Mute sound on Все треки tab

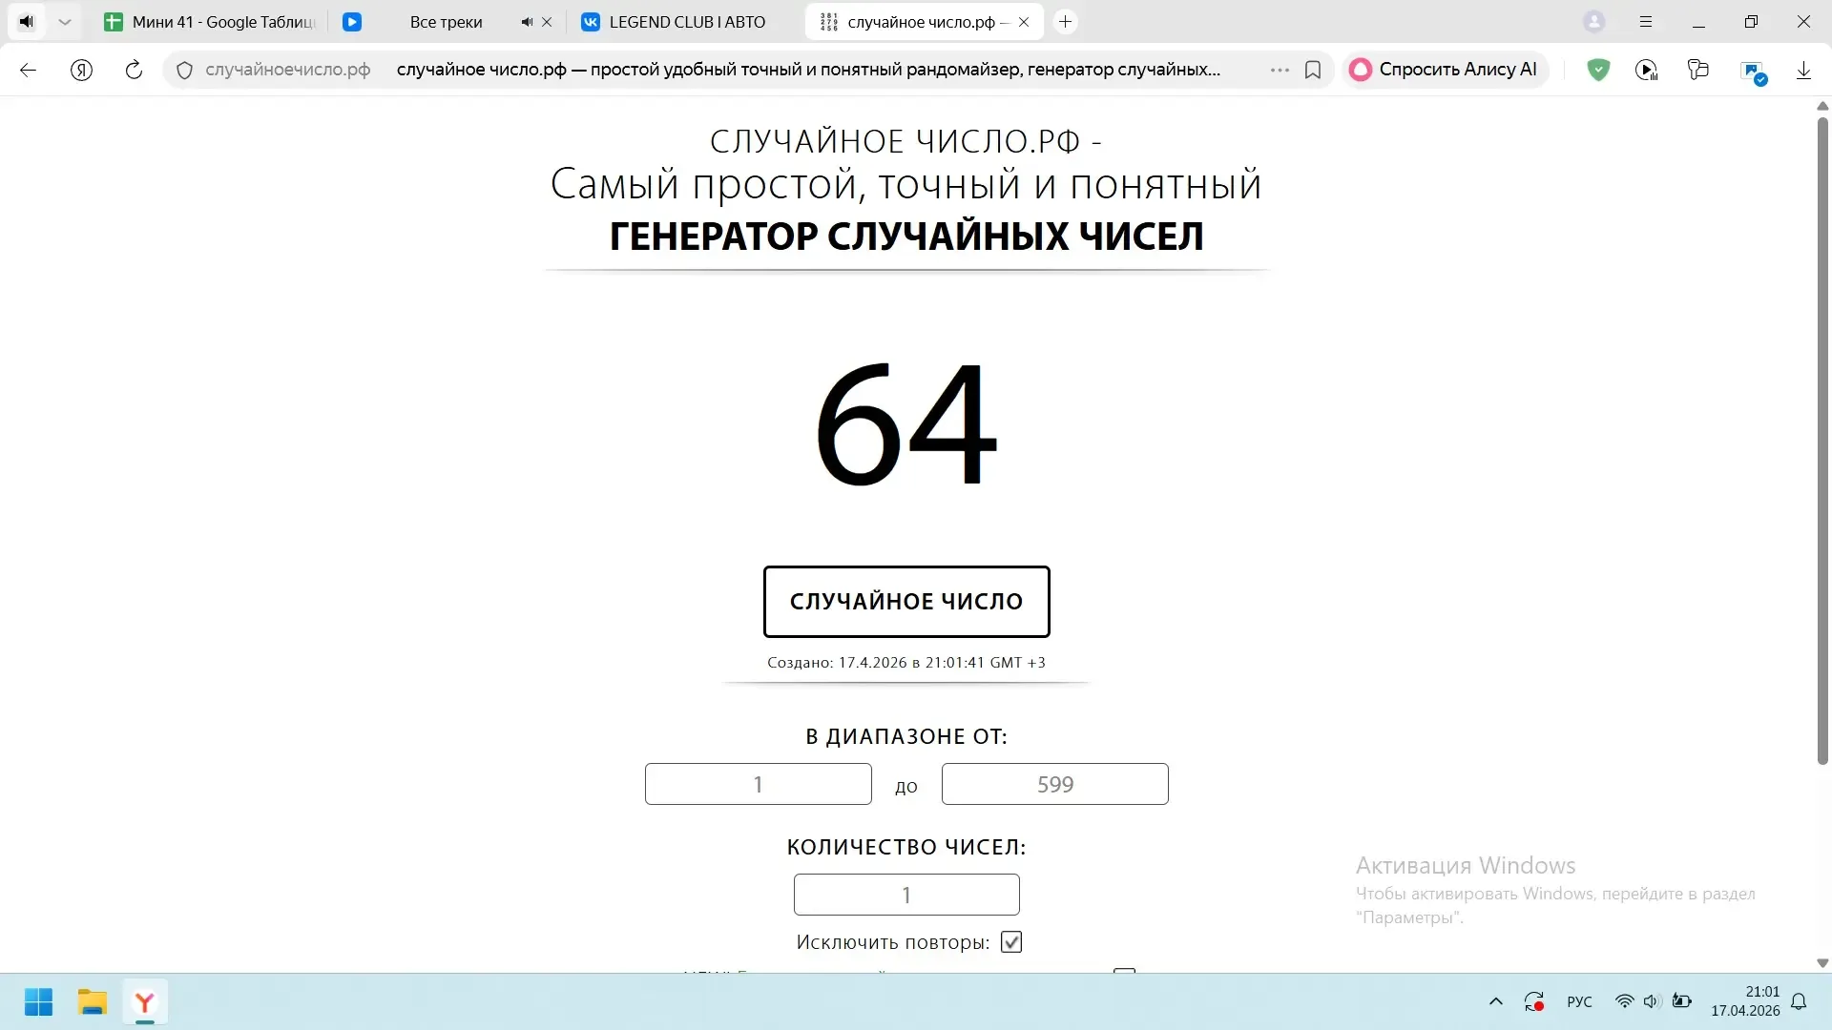pos(527,22)
